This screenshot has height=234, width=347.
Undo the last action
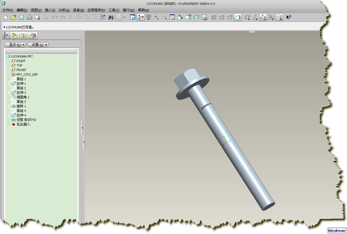click(x=55, y=17)
